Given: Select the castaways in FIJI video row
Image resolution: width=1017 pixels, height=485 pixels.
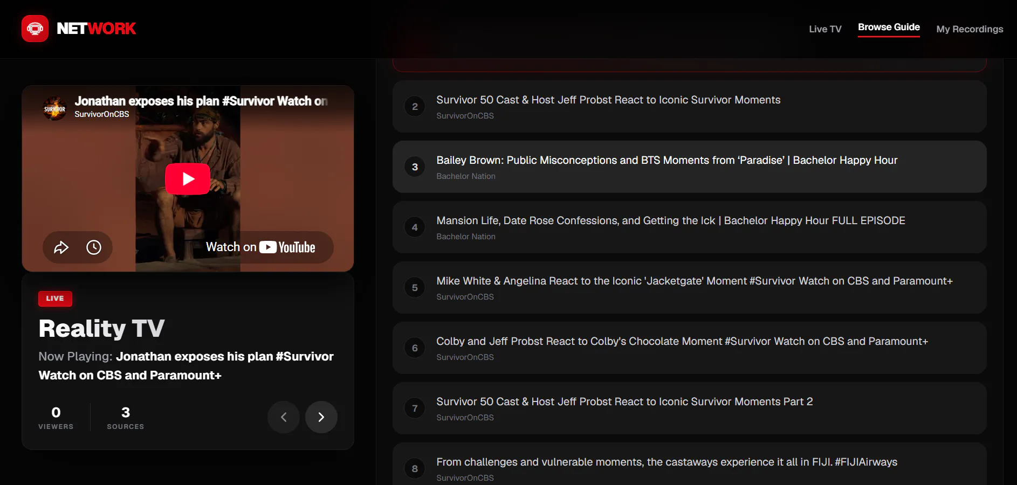Looking at the screenshot, I should 690,464.
